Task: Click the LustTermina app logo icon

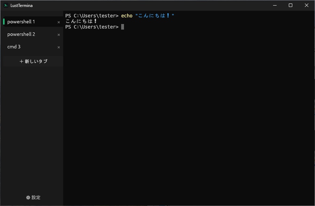Action: [6, 6]
